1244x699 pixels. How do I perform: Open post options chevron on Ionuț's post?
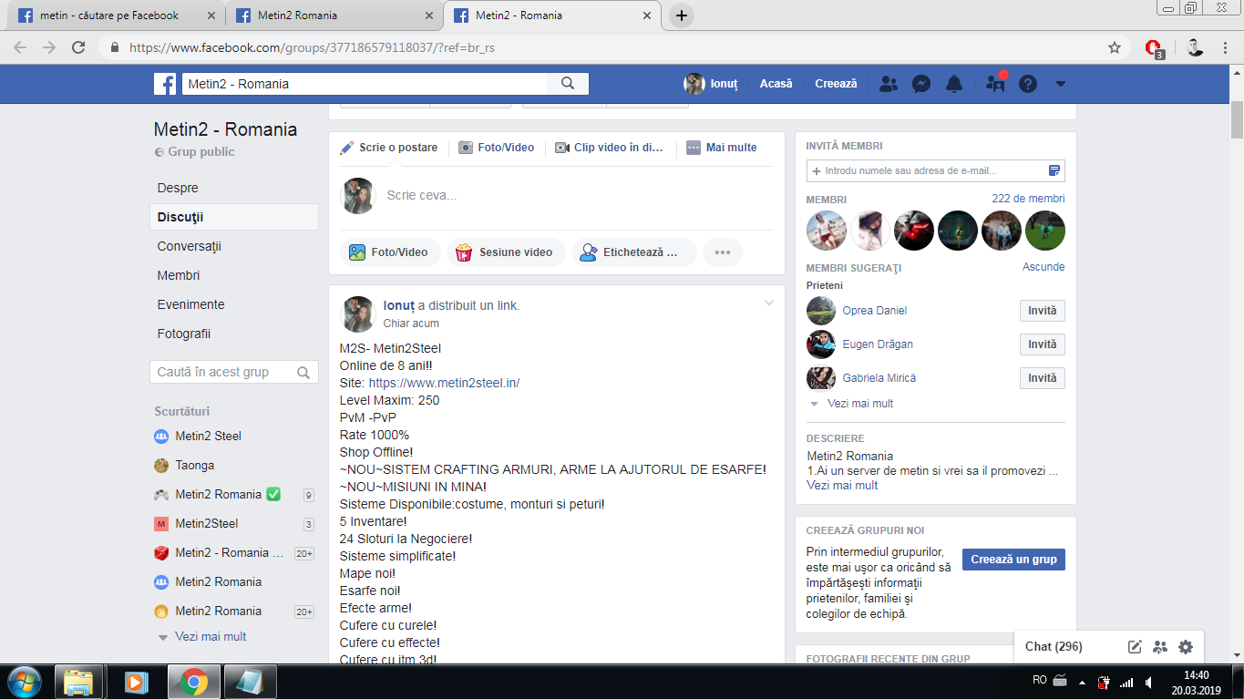[x=769, y=303]
